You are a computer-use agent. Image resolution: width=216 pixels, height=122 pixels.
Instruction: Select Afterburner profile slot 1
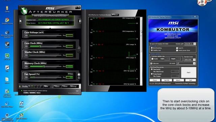coord(29,86)
